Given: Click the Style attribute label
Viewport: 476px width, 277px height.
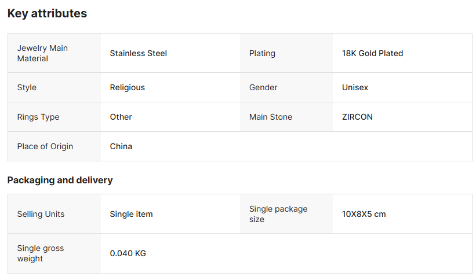Looking at the screenshot, I should 27,87.
